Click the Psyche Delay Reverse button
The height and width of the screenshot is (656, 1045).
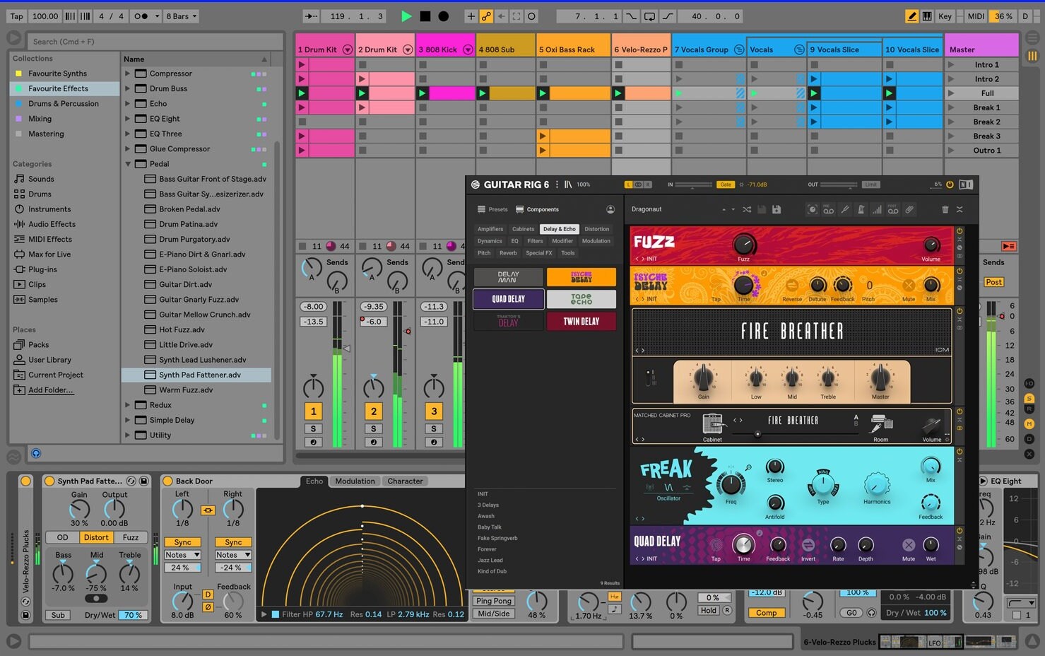(792, 286)
